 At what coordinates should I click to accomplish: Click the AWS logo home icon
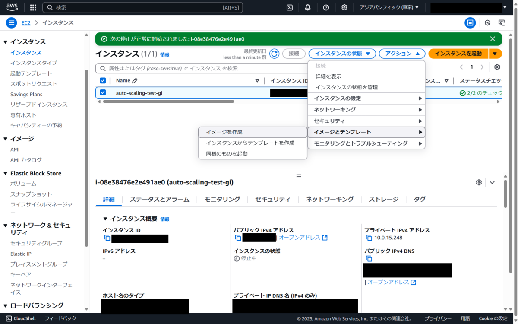click(x=12, y=7)
